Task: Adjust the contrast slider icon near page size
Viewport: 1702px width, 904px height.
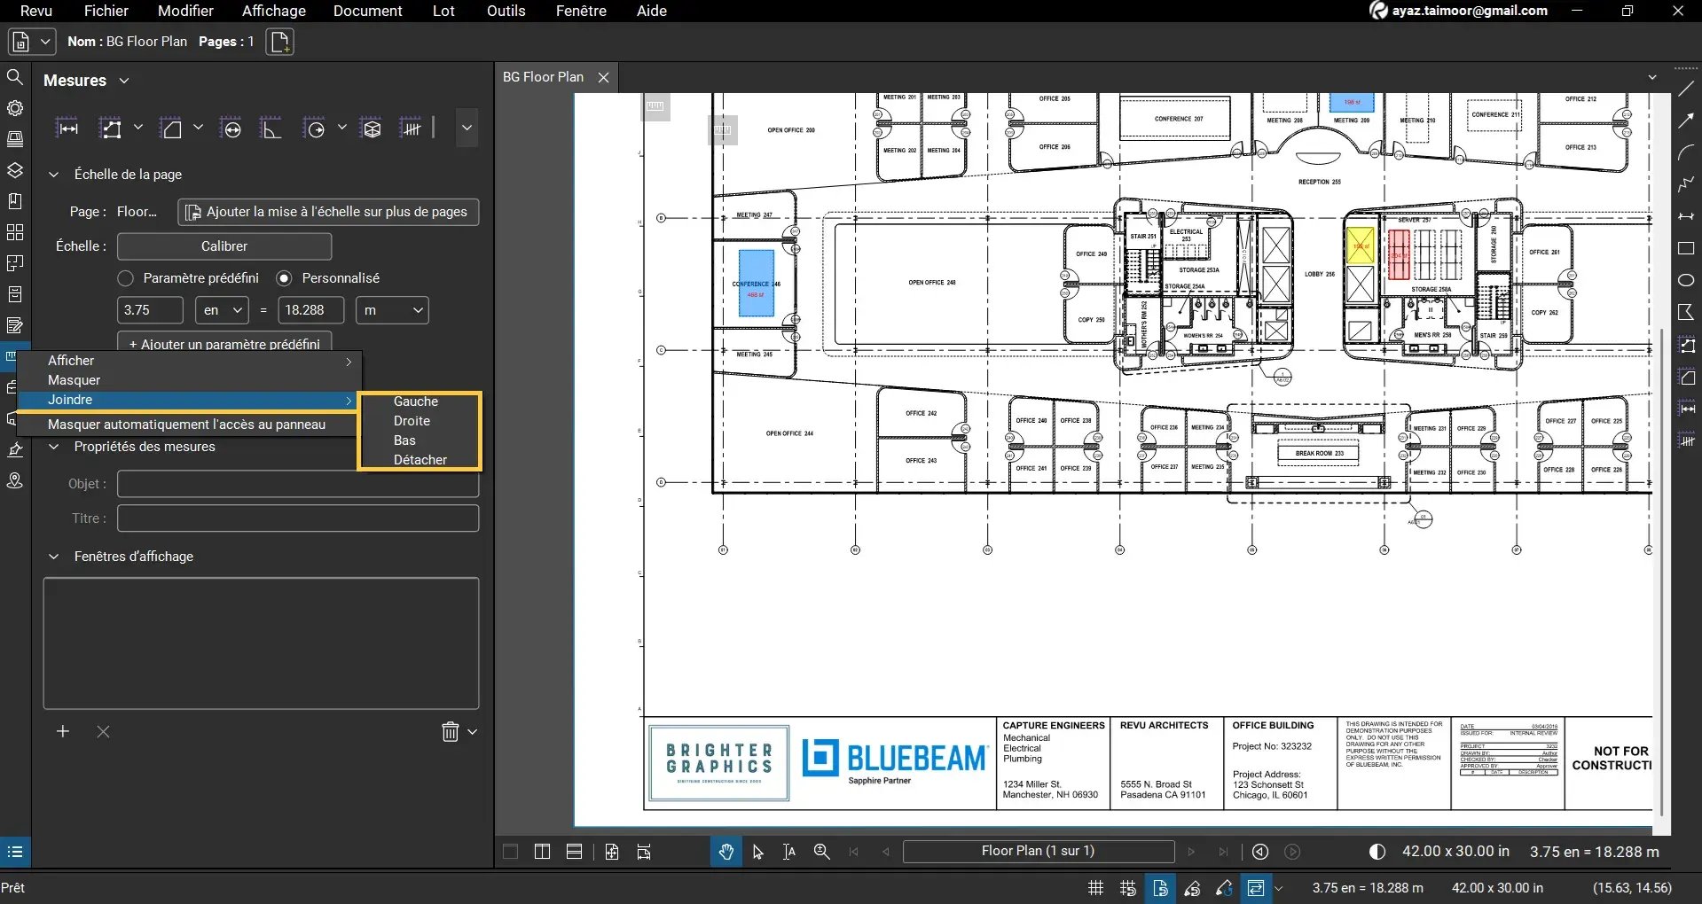Action: [x=1376, y=851]
